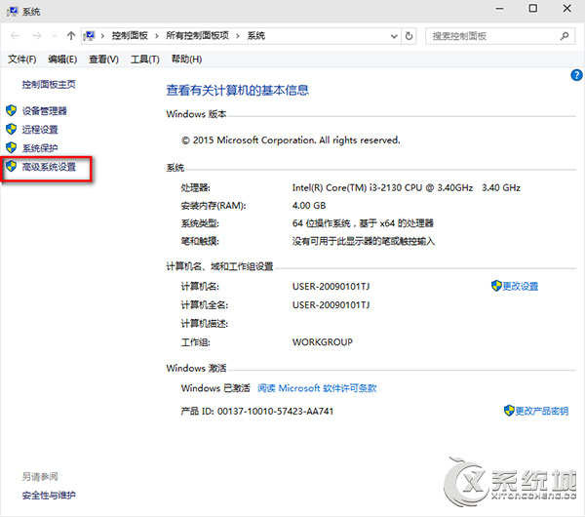Open the 帮助(H) menu

click(x=186, y=59)
